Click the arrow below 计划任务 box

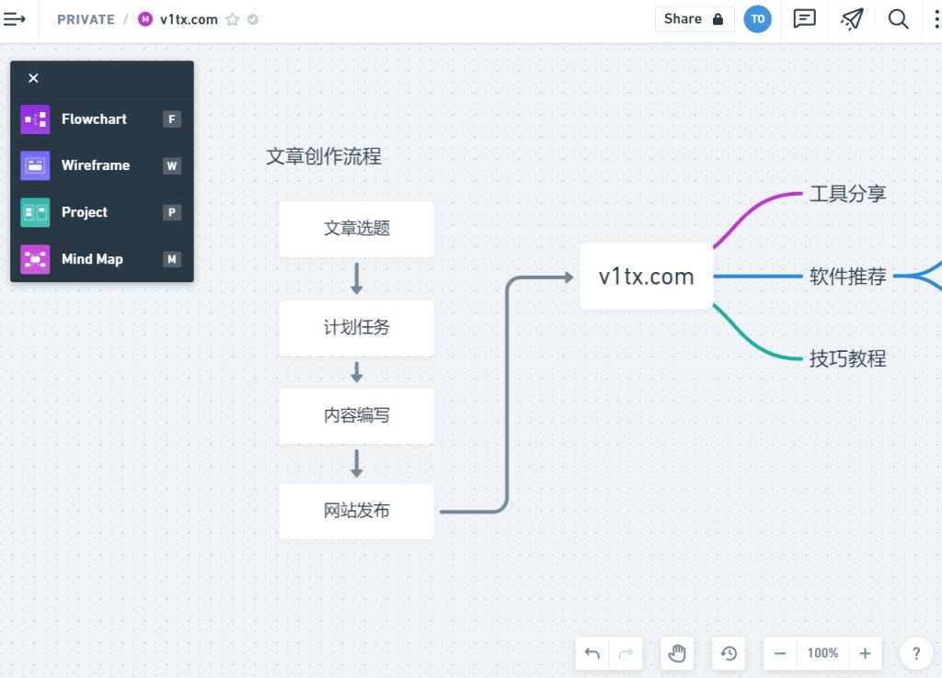point(356,372)
